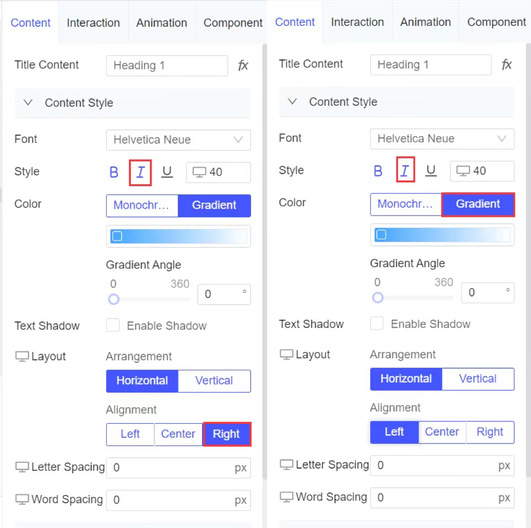Enable underline formatting in right panel
This screenshot has width=531, height=528.
431,170
